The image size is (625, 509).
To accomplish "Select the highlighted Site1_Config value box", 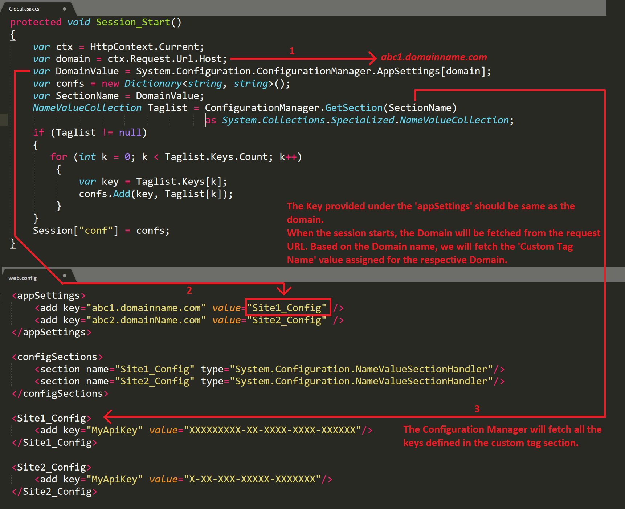I will [x=287, y=308].
